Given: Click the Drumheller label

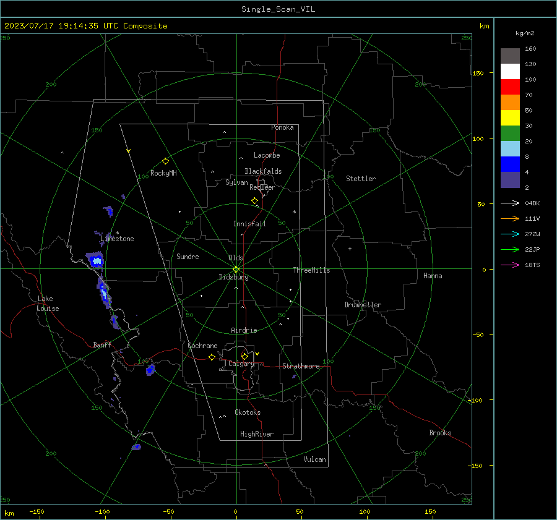Looking at the screenshot, I should 363,305.
